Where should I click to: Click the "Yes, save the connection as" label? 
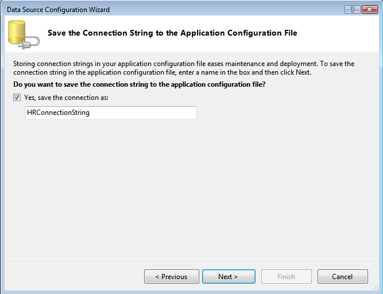(x=66, y=98)
